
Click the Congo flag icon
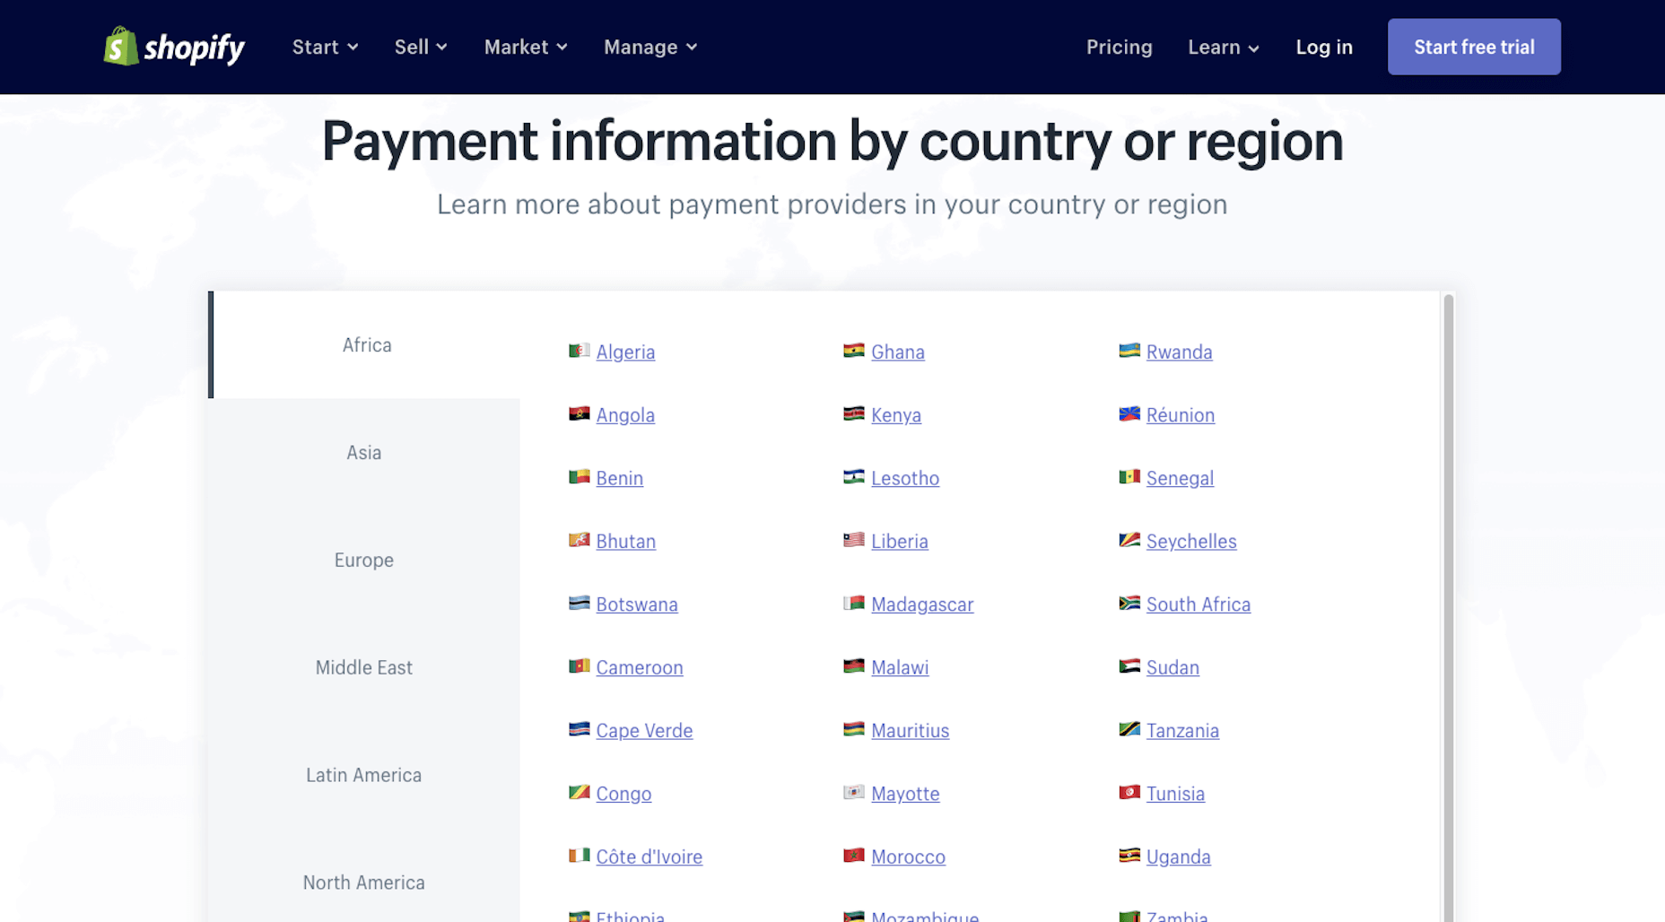click(x=579, y=792)
